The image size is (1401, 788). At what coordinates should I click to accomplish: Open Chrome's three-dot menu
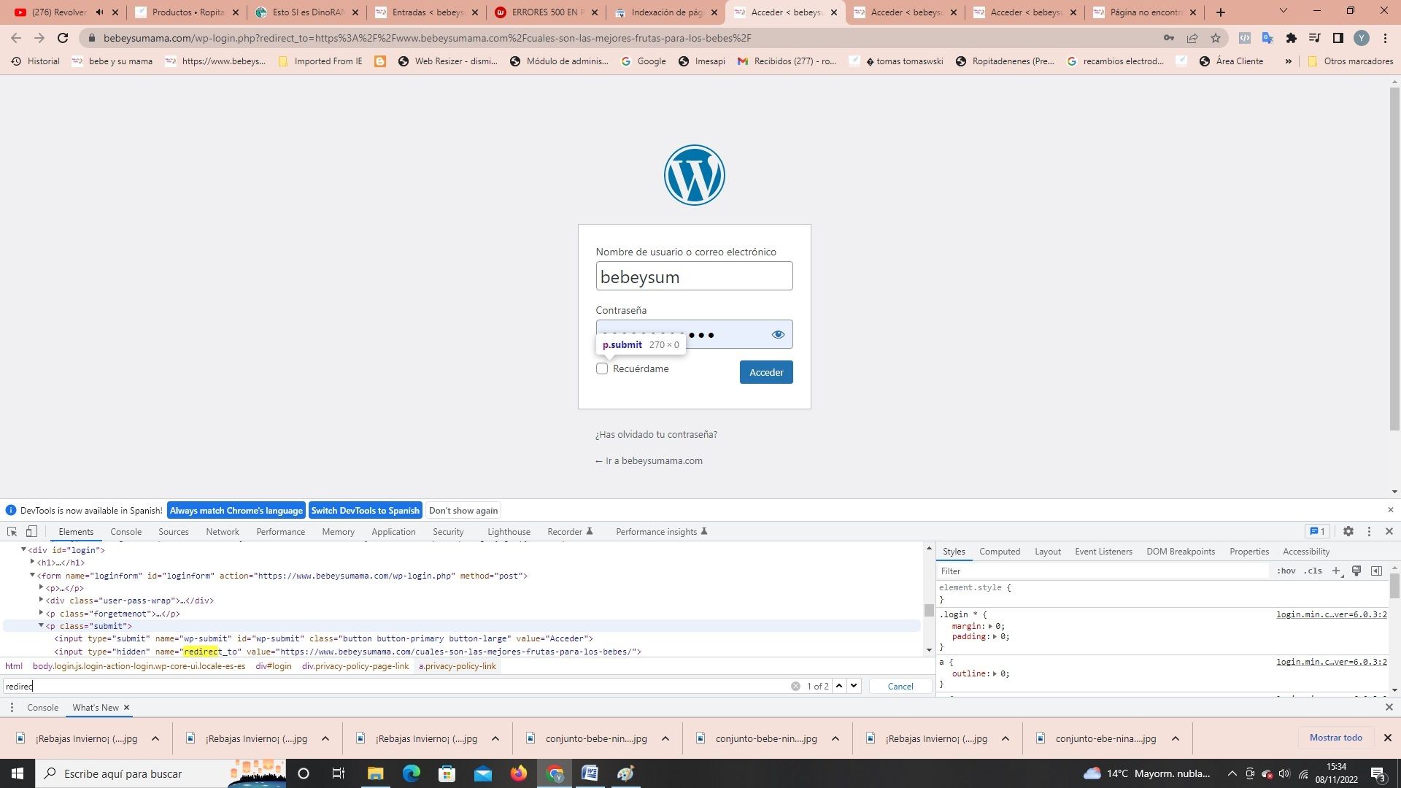coord(1385,38)
